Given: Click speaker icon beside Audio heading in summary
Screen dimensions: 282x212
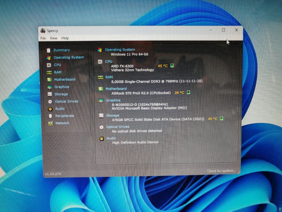Looking at the screenshot, I should (x=102, y=139).
